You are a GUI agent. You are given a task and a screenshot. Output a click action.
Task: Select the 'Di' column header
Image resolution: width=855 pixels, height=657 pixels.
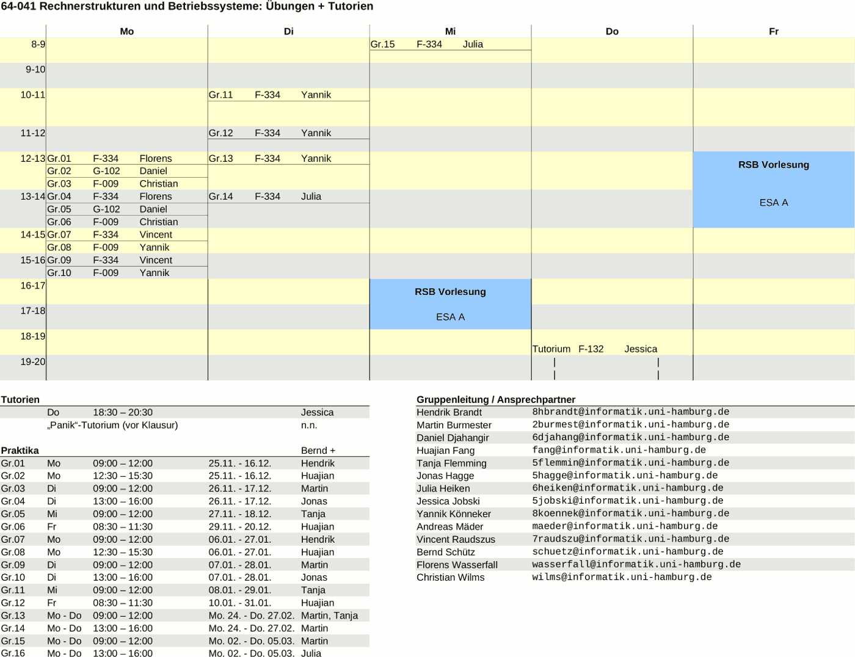tap(289, 31)
